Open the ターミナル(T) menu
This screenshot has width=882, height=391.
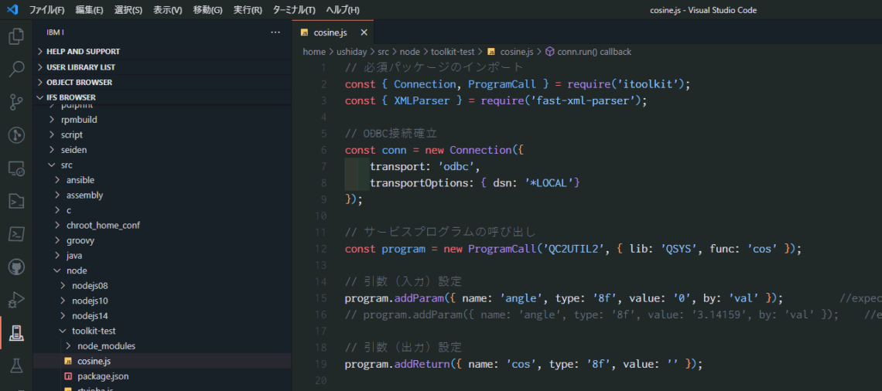tap(293, 10)
